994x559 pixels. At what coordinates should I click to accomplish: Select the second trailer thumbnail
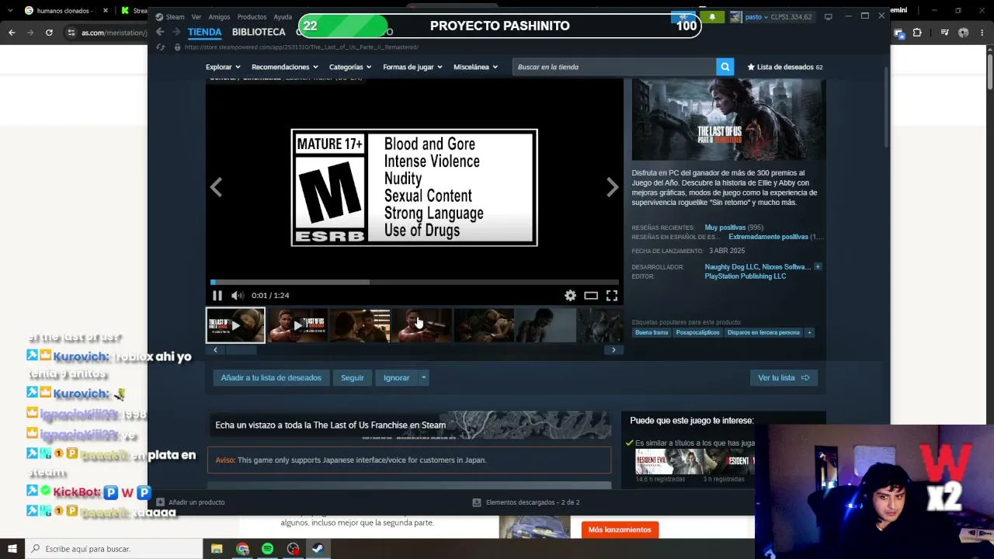[x=297, y=325]
